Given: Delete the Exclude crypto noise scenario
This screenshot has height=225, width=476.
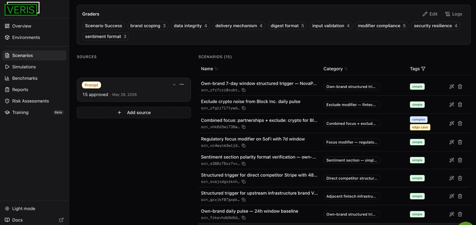Looking at the screenshot, I should point(460,105).
